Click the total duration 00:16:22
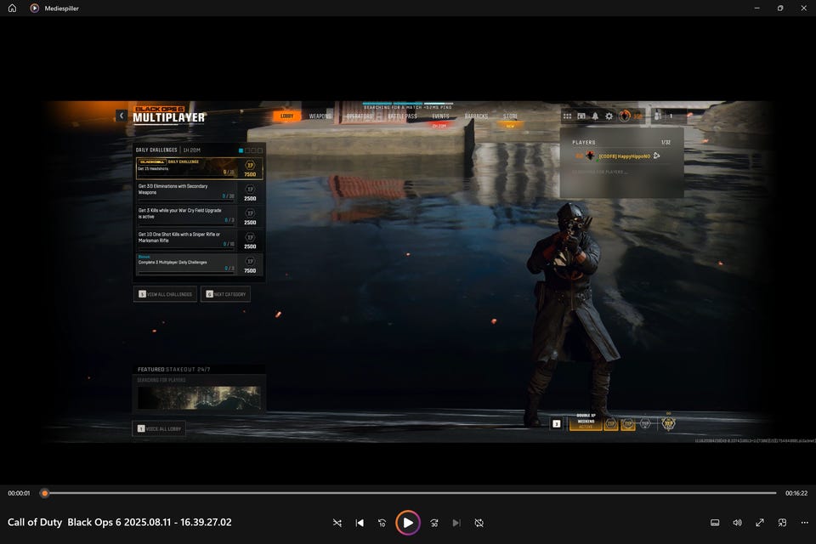 point(796,493)
